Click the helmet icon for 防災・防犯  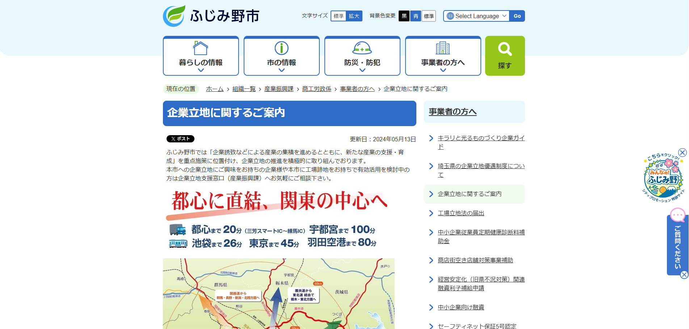[x=362, y=48]
